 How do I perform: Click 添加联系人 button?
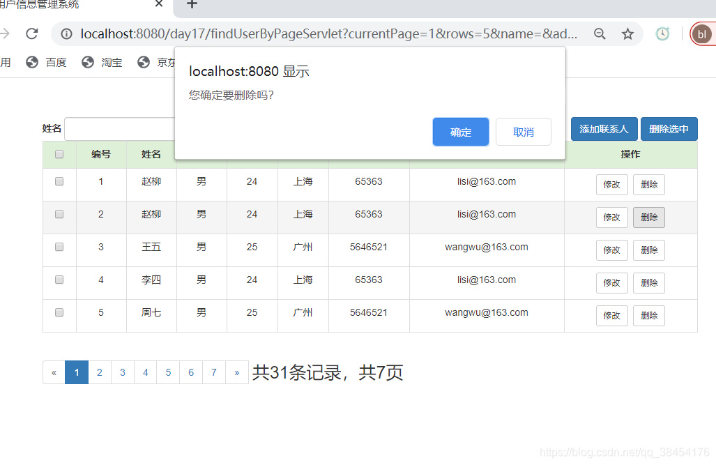(604, 129)
